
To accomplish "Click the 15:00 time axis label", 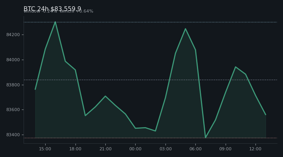I will pos(45,149).
